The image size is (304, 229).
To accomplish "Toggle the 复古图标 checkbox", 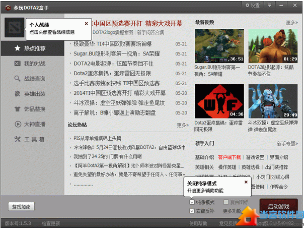I will [226, 202].
